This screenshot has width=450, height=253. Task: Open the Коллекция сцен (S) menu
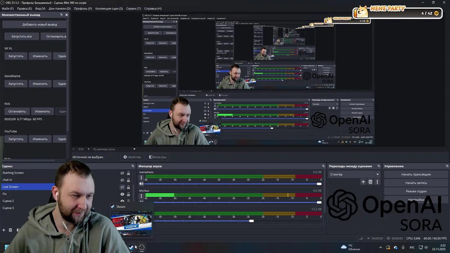(x=109, y=8)
